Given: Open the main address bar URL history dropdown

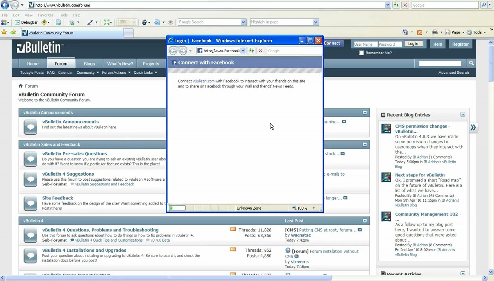Looking at the screenshot, I should coord(388,5).
